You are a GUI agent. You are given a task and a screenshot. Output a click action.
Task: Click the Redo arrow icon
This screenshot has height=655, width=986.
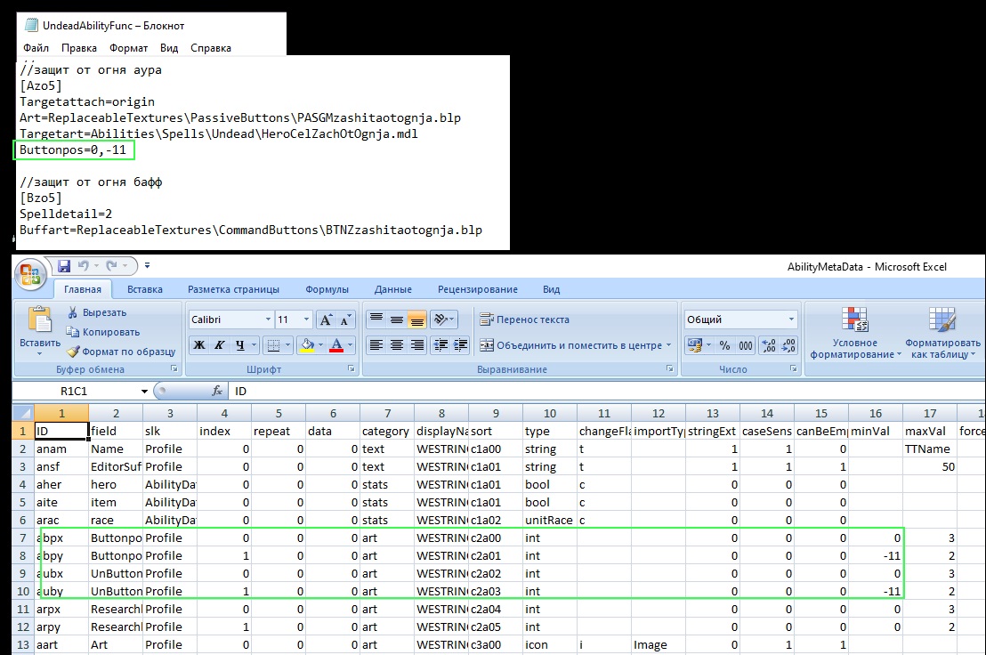(111, 266)
